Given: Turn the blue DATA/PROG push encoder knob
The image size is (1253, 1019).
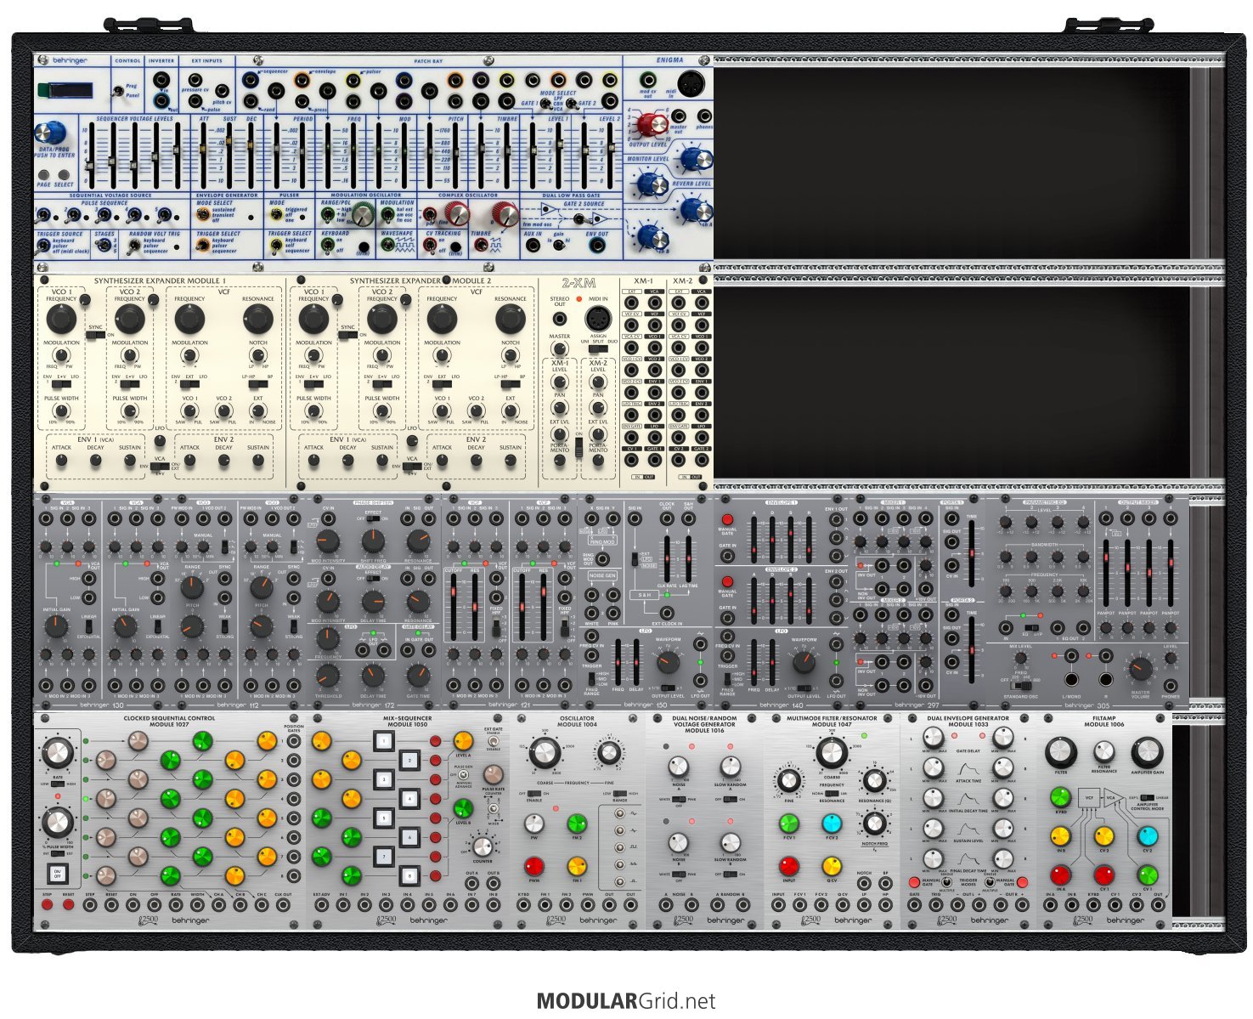Looking at the screenshot, I should [50, 133].
